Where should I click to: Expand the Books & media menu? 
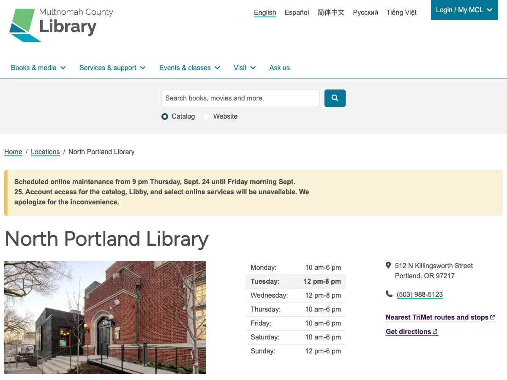(x=38, y=68)
